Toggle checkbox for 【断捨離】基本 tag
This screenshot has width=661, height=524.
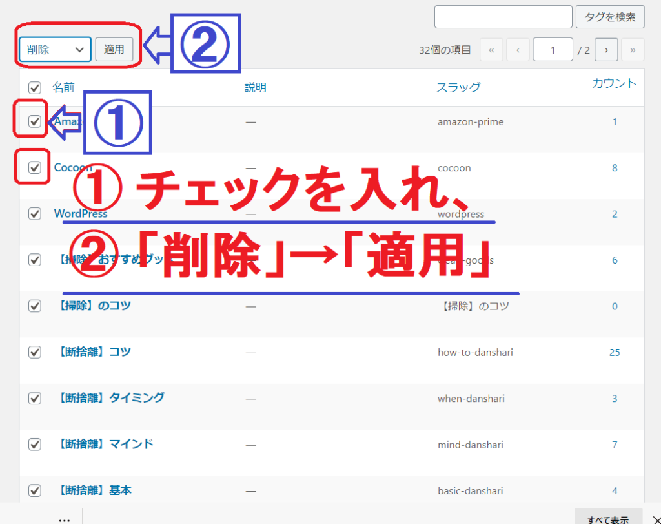[x=35, y=490]
